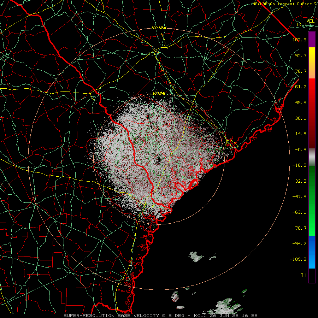Click the SUPER-RESOLUTION BASE VELOCITY caption
The width and height of the screenshot is (318, 318).
(160, 316)
